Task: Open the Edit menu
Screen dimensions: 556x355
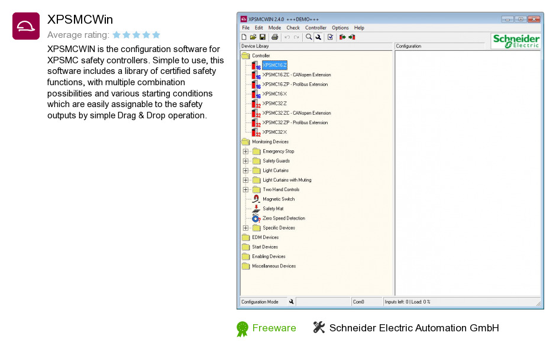Action: (259, 28)
